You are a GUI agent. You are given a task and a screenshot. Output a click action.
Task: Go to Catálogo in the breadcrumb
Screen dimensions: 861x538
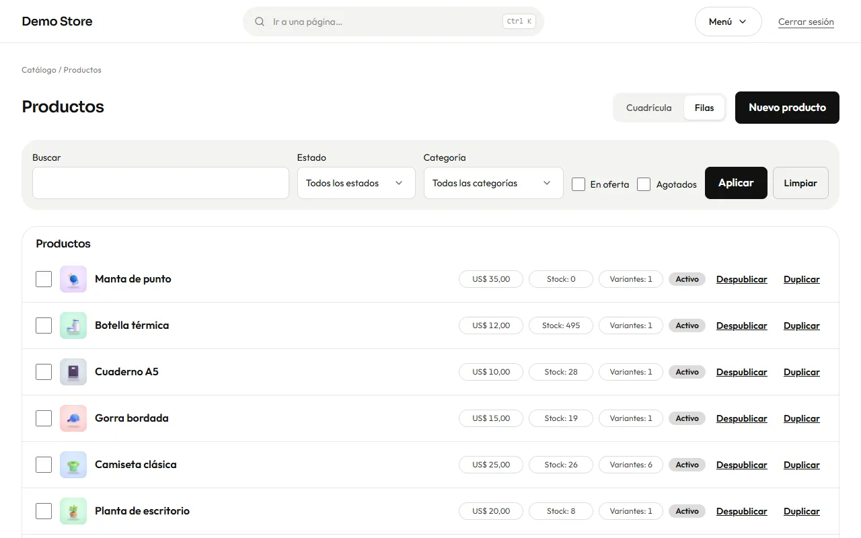39,70
